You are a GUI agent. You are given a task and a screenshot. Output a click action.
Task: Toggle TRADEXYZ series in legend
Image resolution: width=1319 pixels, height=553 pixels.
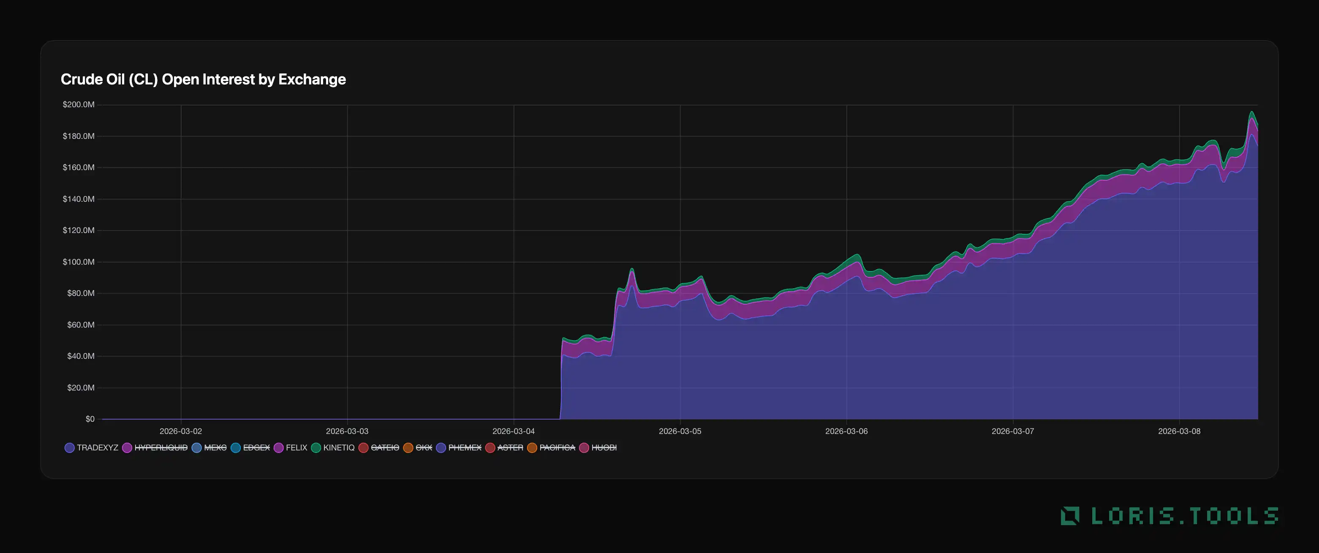click(x=97, y=447)
